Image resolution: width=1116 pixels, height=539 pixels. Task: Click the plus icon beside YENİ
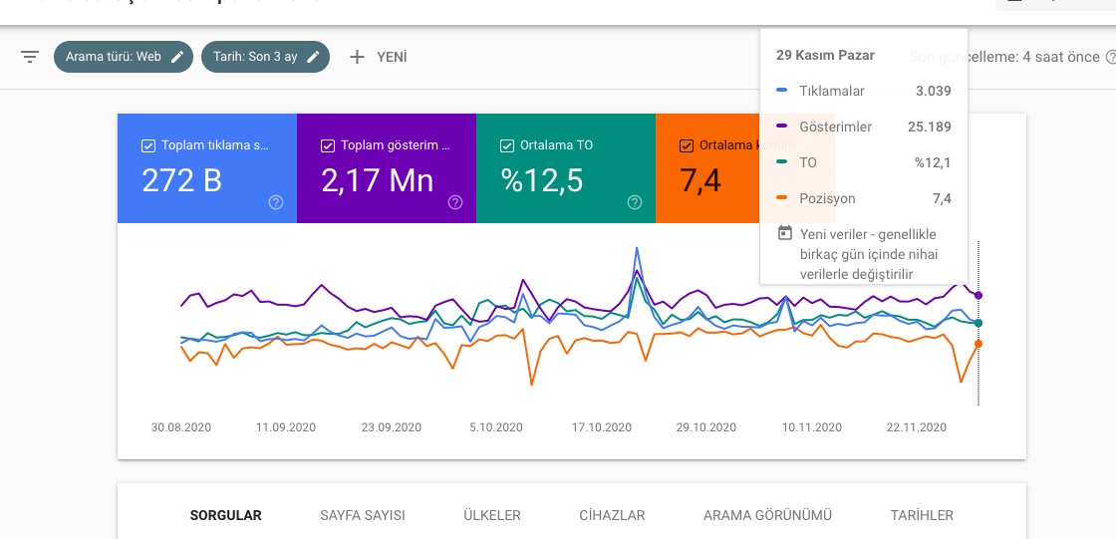pyautogui.click(x=358, y=57)
